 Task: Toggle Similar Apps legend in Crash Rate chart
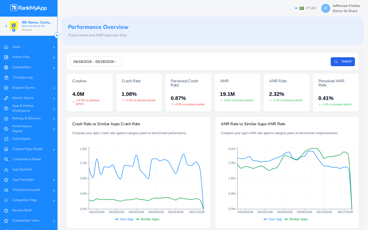[148, 219]
